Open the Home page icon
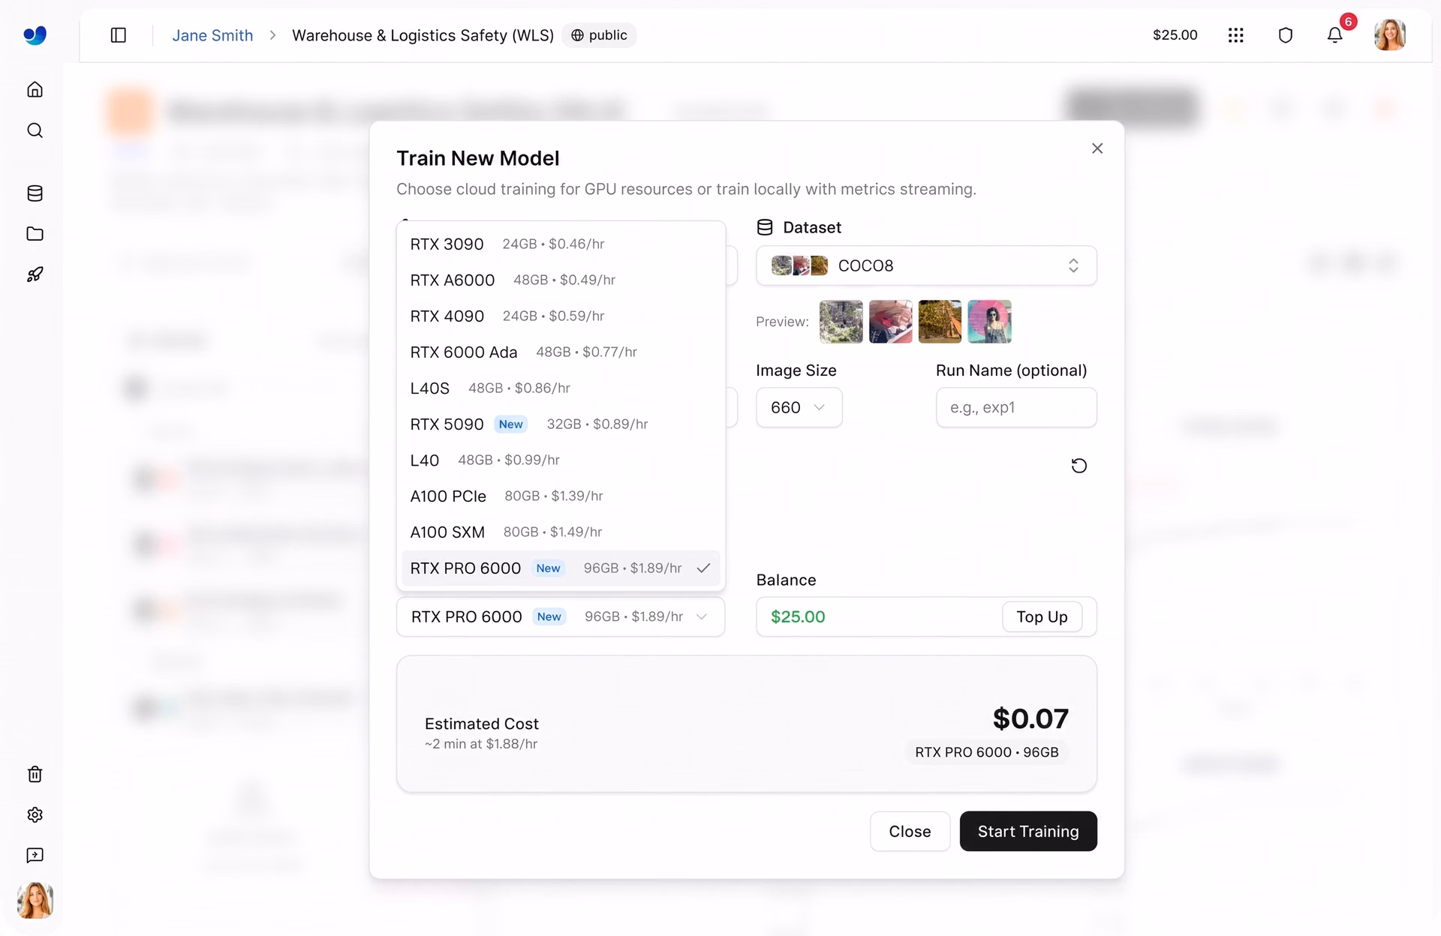The image size is (1441, 936). click(35, 90)
